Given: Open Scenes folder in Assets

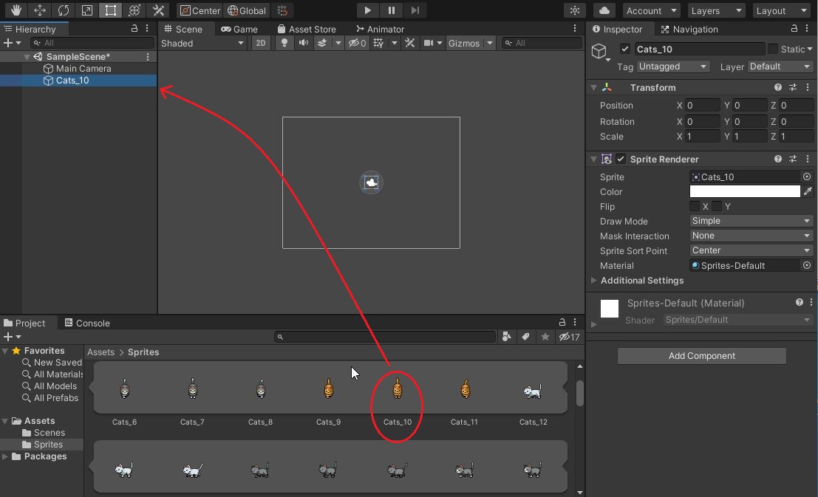Looking at the screenshot, I should click(x=44, y=433).
